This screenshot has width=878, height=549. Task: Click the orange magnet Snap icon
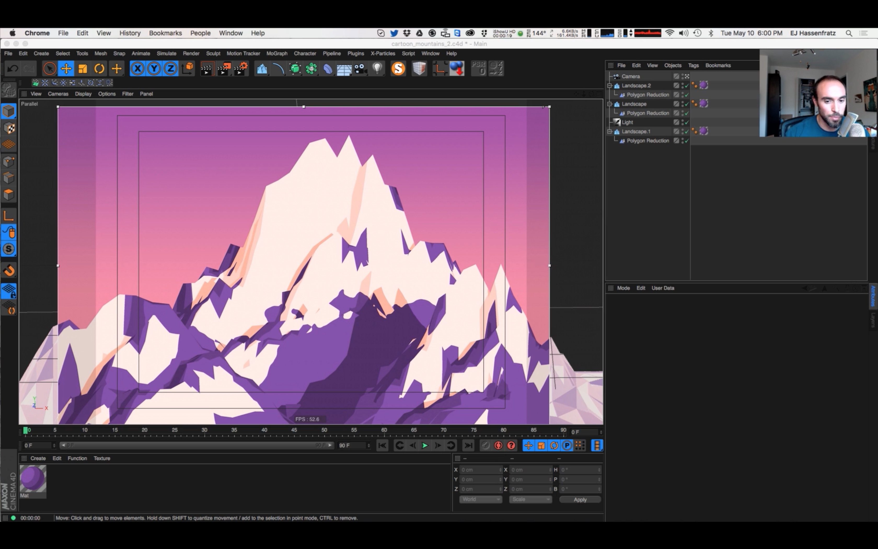(x=9, y=270)
